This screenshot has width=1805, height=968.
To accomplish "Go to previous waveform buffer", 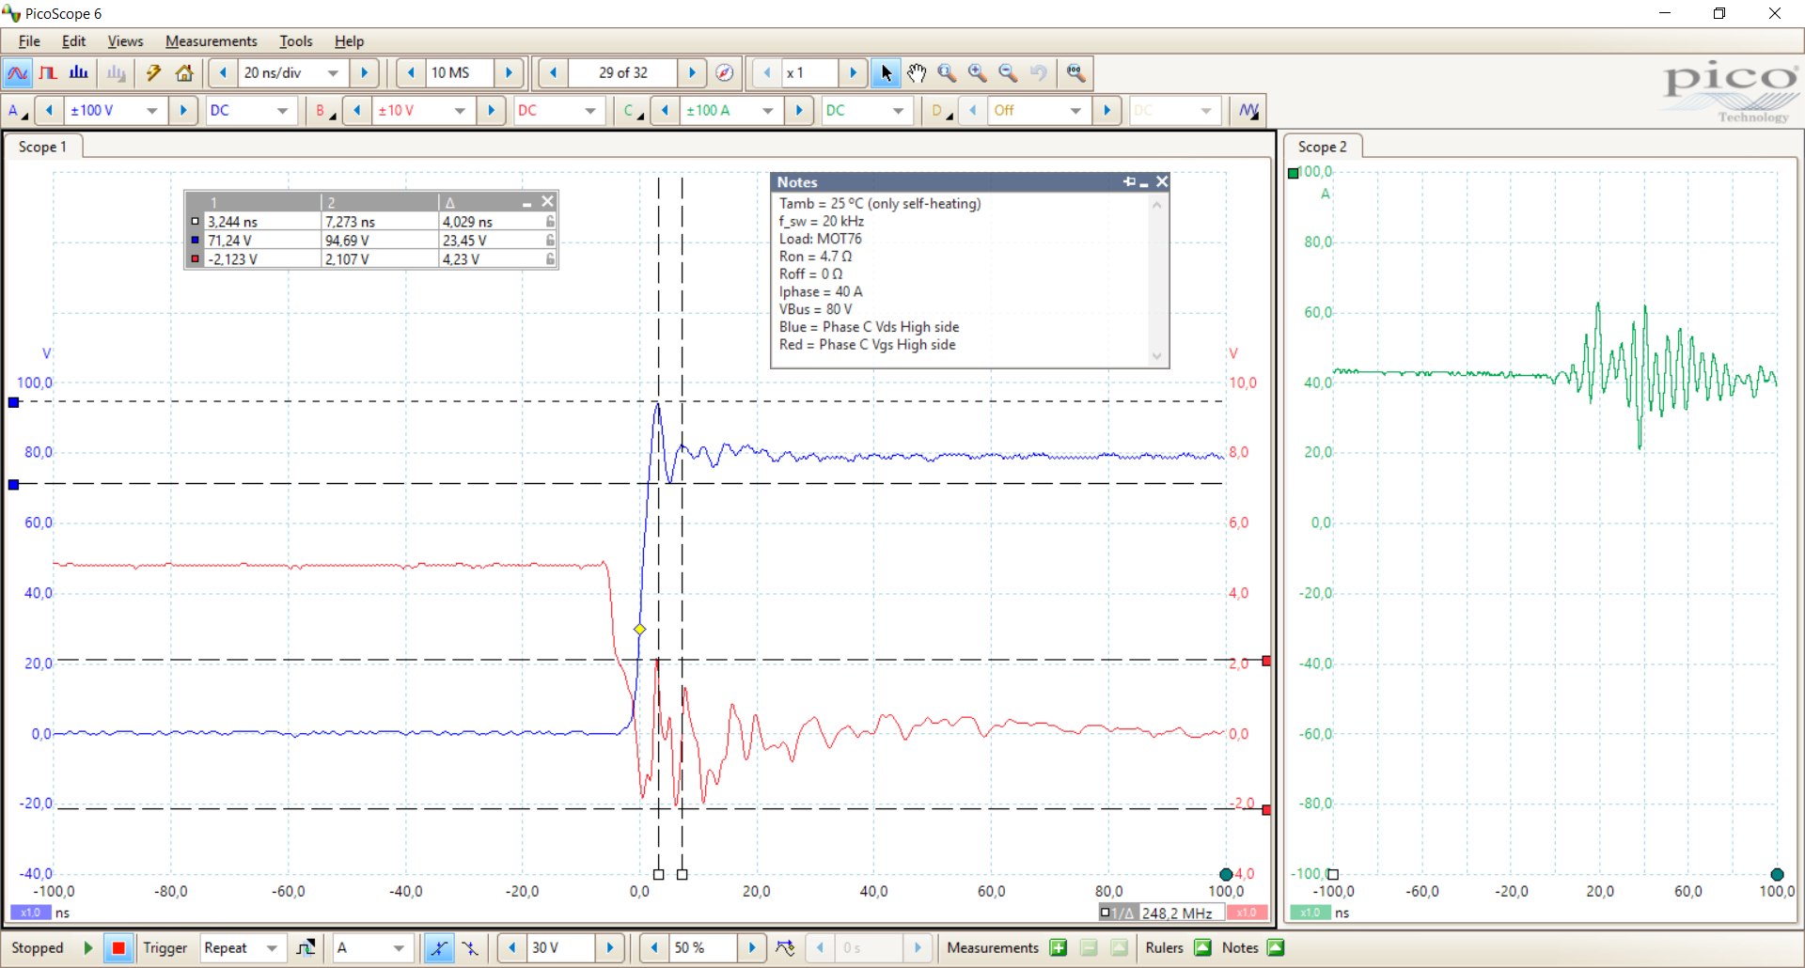I will point(553,73).
